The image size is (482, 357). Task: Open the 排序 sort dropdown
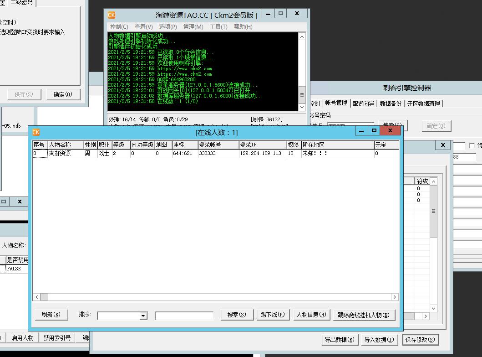[143, 316]
